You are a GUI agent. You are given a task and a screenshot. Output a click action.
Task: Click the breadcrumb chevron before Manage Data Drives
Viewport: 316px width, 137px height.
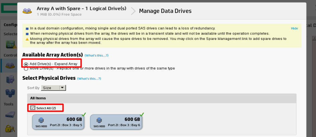point(133,11)
